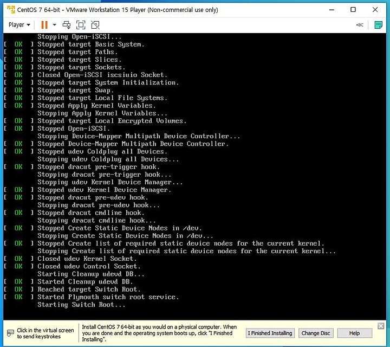The height and width of the screenshot is (347, 390).
Task: Close the install hint bar
Action: click(x=381, y=326)
